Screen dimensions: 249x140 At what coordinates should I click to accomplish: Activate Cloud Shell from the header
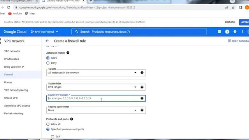(219, 32)
